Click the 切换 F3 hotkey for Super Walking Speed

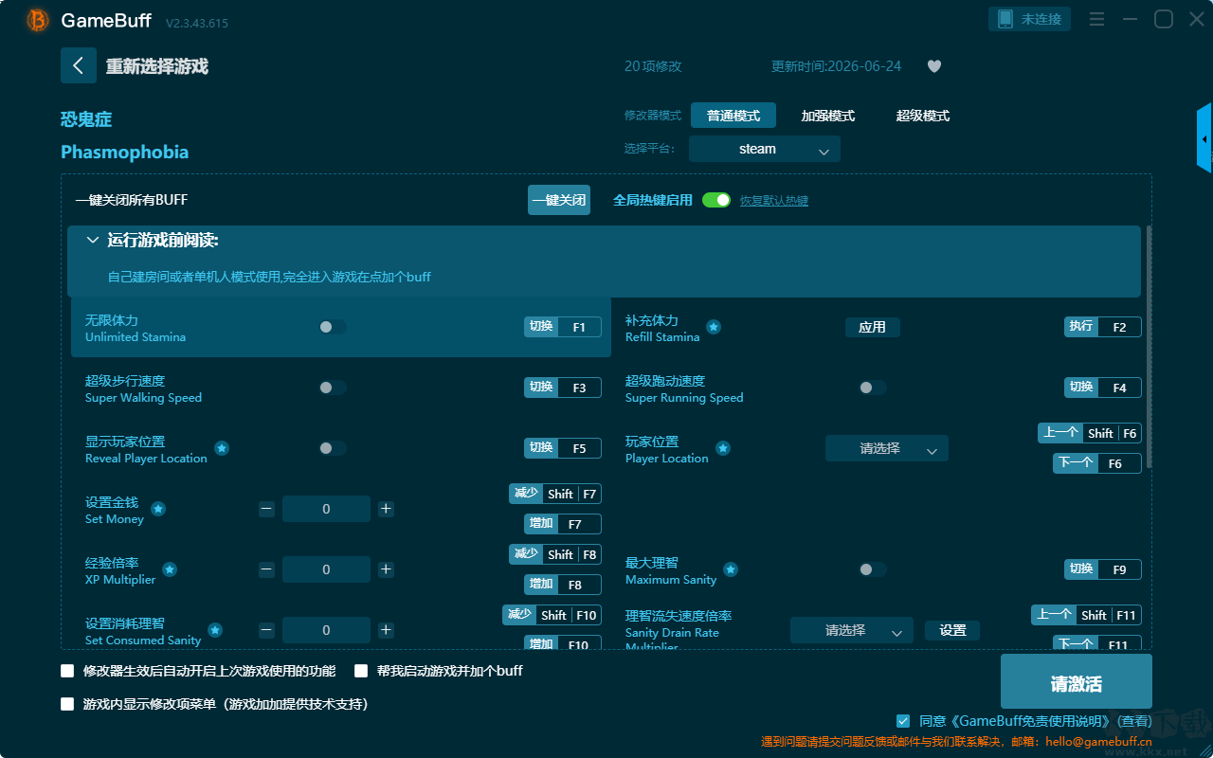563,388
